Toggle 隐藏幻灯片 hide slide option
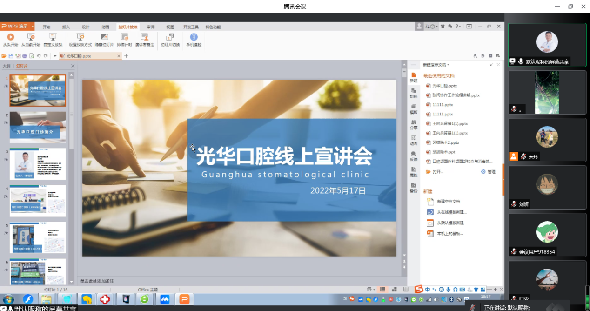The height and width of the screenshot is (311, 590). coord(104,37)
